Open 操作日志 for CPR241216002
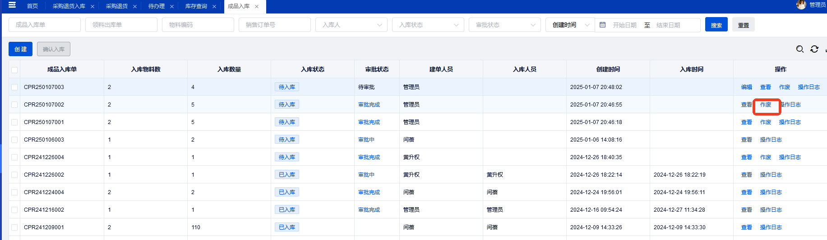The height and width of the screenshot is (240, 827). (771, 210)
